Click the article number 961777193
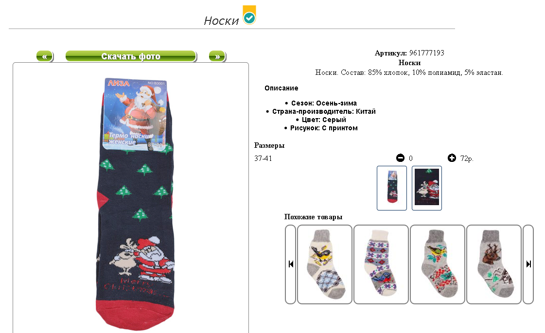 pyautogui.click(x=427, y=53)
